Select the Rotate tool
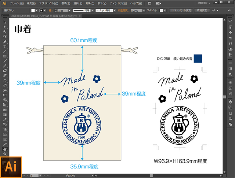 point(5,81)
